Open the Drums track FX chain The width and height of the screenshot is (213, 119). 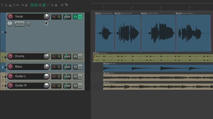(x=76, y=57)
